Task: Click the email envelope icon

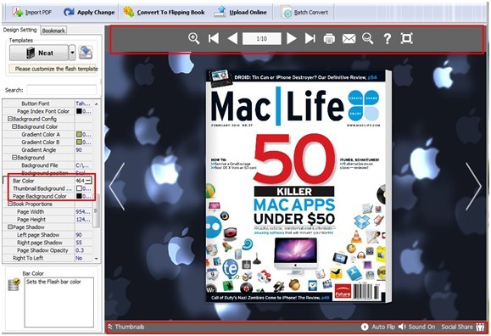Action: click(349, 39)
